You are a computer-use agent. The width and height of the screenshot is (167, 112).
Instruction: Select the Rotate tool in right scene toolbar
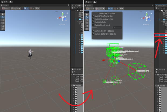click(x=87, y=20)
